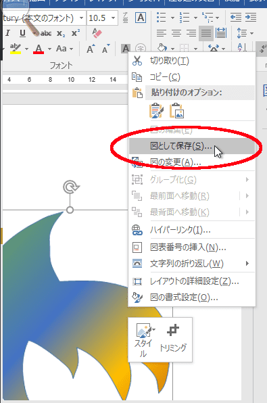Click the enclosed character (字) icon
The width and height of the screenshot is (267, 403).
tap(141, 48)
